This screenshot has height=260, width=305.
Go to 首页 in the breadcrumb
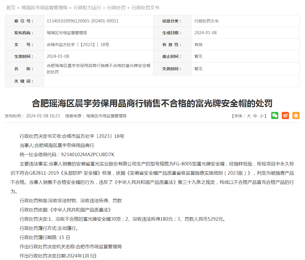point(11,7)
